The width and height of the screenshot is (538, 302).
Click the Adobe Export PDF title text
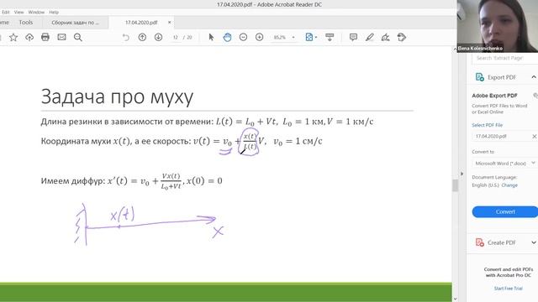(494, 96)
